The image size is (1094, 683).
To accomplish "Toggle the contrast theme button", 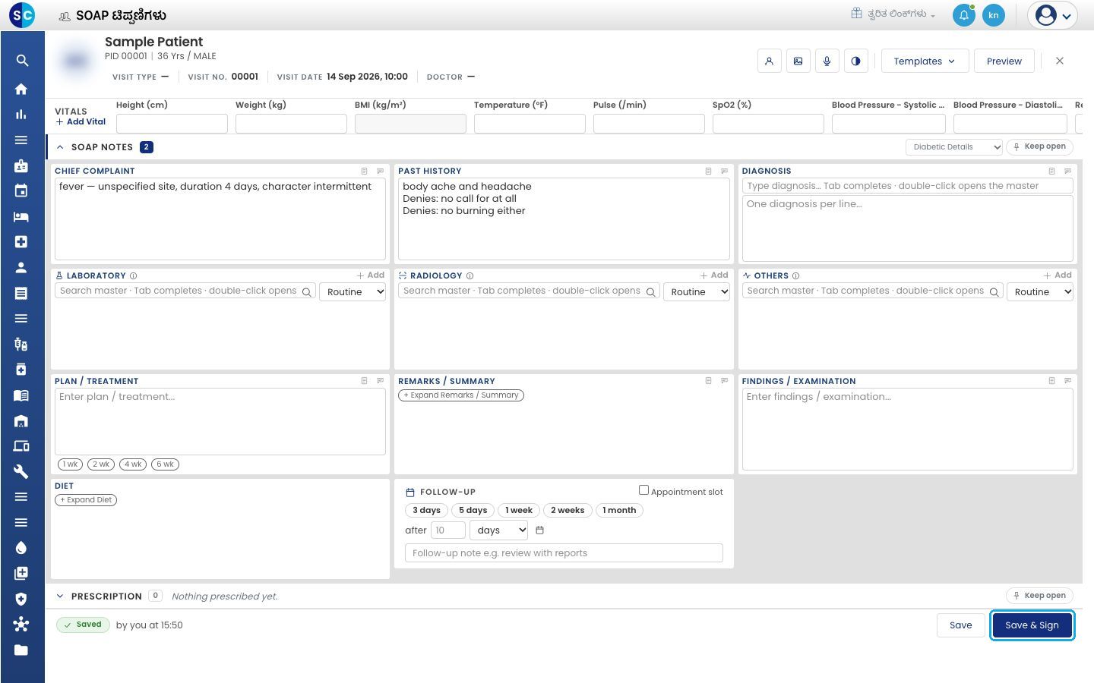I will (855, 61).
